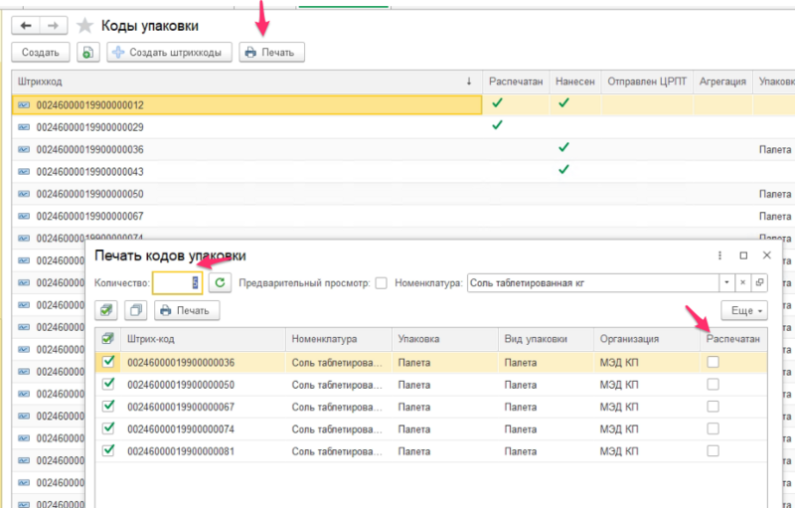Viewport: 795px width, 508px height.
Task: Click the Номенклатура field Соль таблетированная кг
Action: click(x=592, y=283)
